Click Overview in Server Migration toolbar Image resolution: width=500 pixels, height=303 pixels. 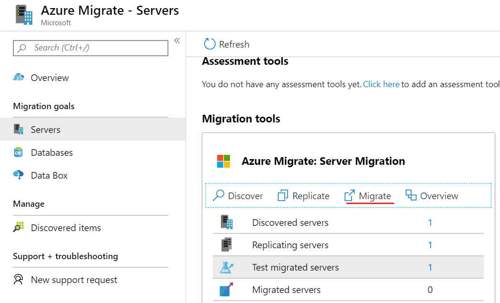coord(439,196)
